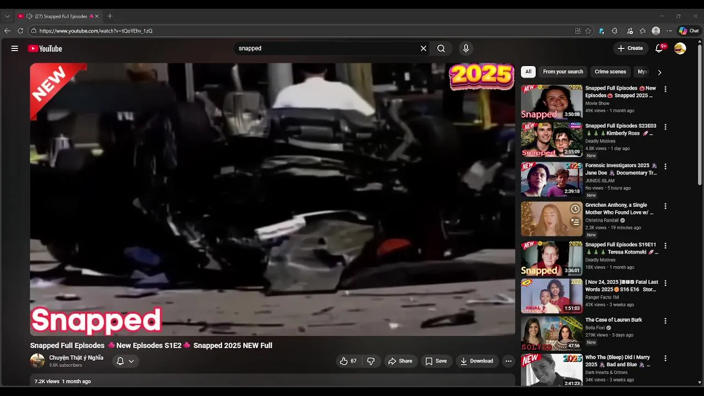Add Gretchen Anthony video to Watch later

575,209
